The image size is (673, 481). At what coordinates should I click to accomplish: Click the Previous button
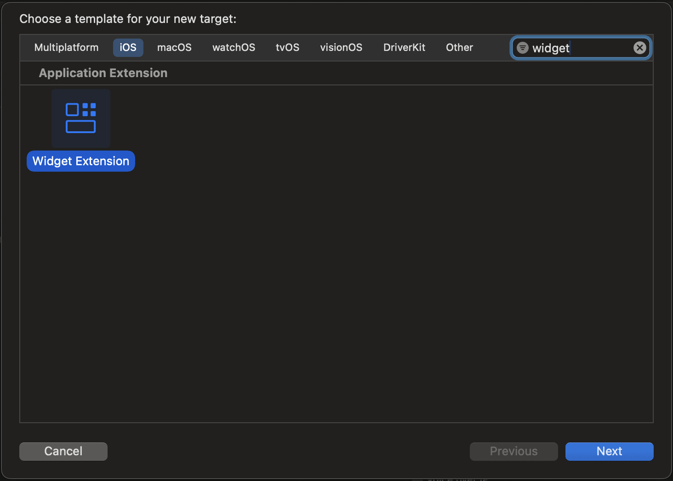click(x=513, y=451)
